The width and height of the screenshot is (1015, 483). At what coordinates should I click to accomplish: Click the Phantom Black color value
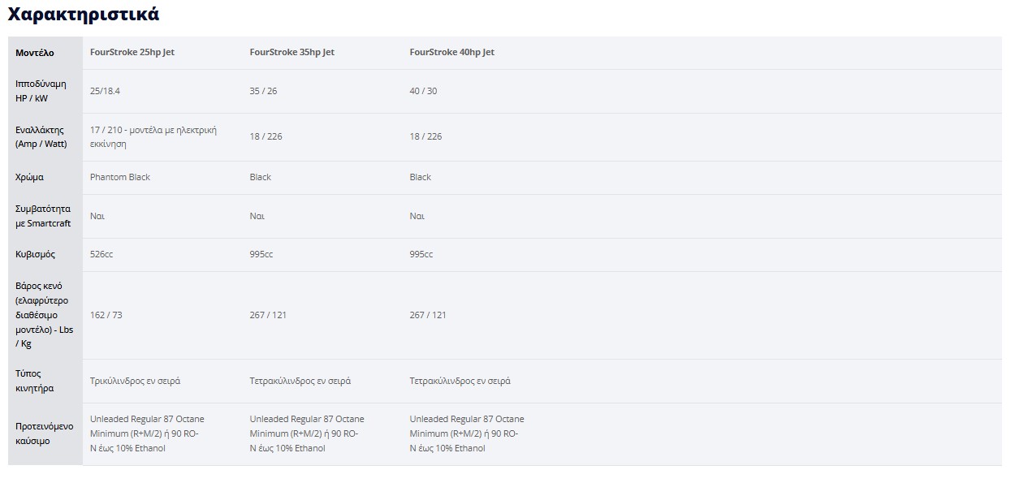pyautogui.click(x=120, y=177)
